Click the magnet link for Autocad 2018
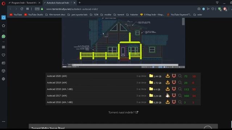 [174, 89]
